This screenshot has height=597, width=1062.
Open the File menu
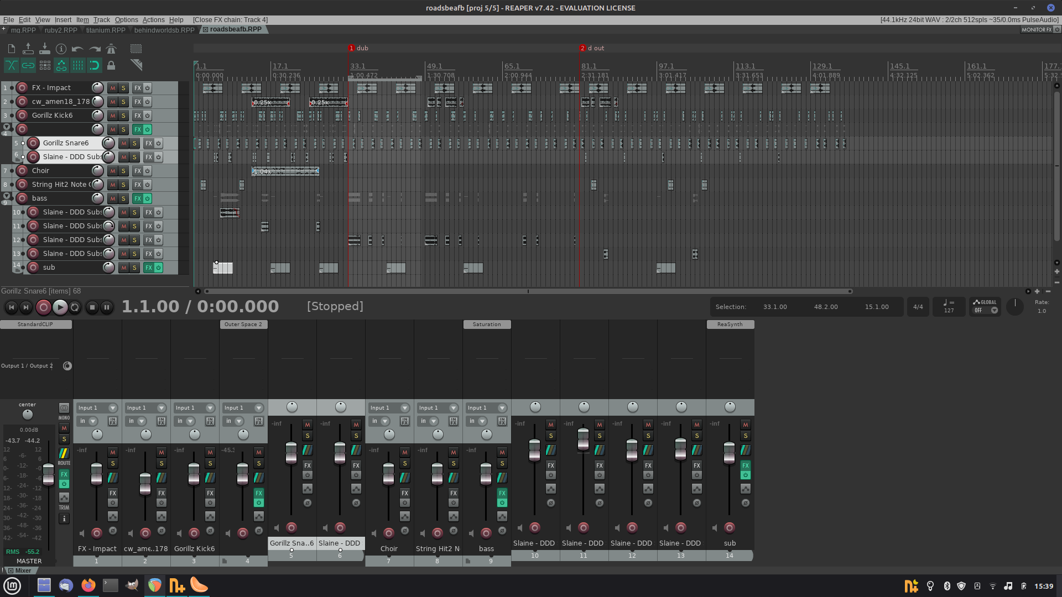click(9, 20)
